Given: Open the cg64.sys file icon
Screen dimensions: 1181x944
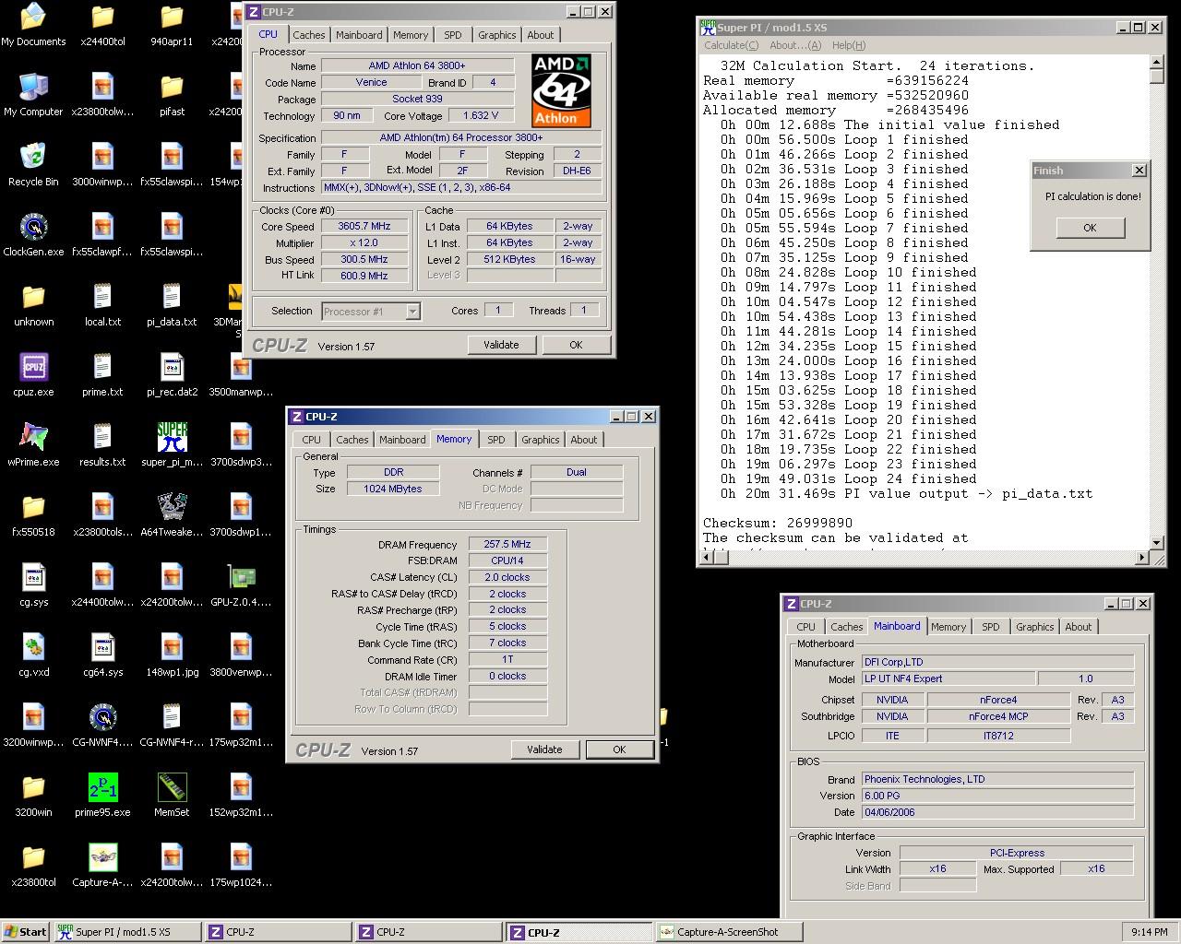Looking at the screenshot, I should pos(102,655).
